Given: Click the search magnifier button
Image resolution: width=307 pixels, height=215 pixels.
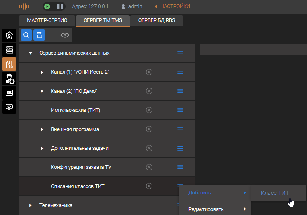Looking at the screenshot, I should pos(26,35).
